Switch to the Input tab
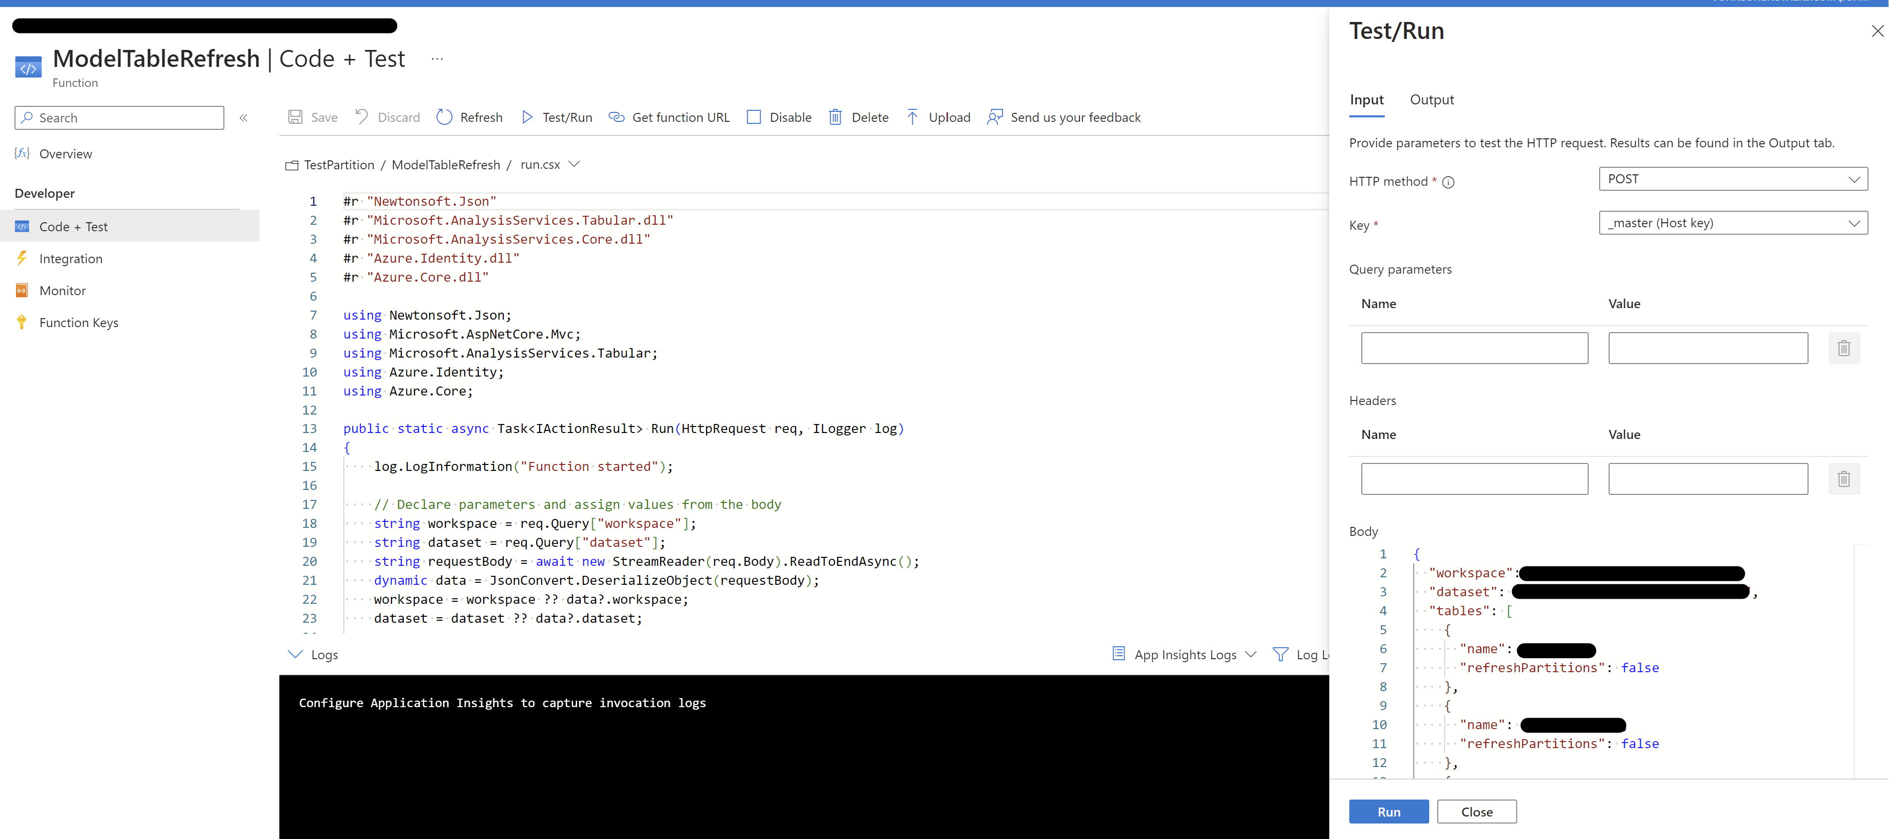Viewport: 1889px width, 839px height. 1367,100
